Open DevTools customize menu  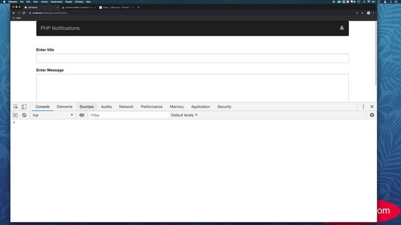[363, 107]
